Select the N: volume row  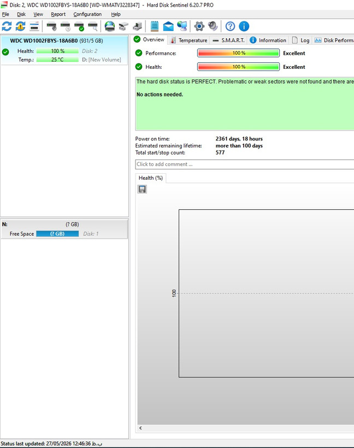[x=64, y=229]
